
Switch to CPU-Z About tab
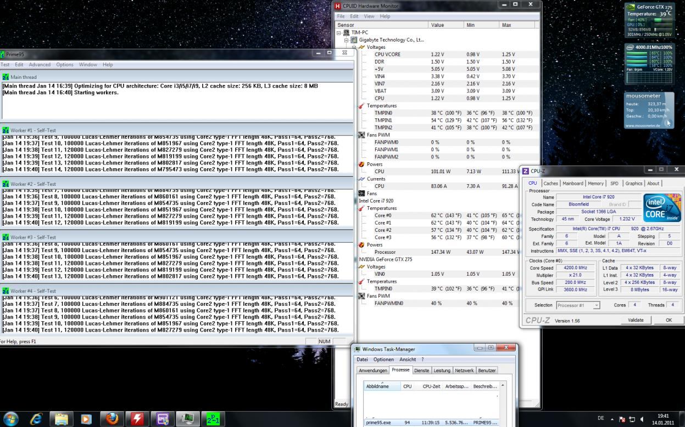tap(653, 183)
